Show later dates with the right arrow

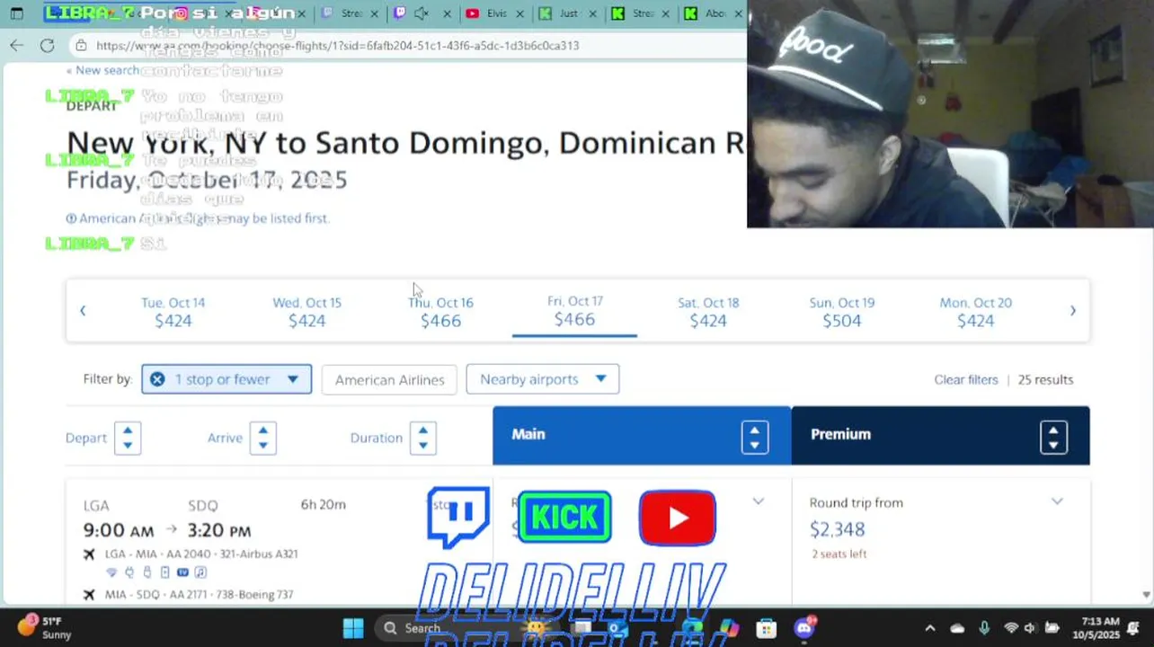click(x=1072, y=311)
